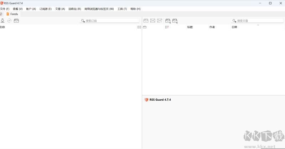
Task: Open article search magnifier options dropdown
Action: [x=234, y=21]
